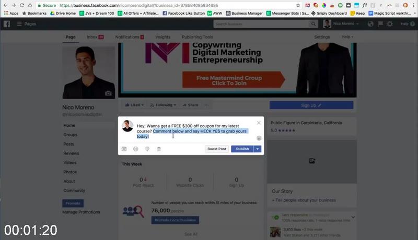Click the Help question mark icon

412,24
